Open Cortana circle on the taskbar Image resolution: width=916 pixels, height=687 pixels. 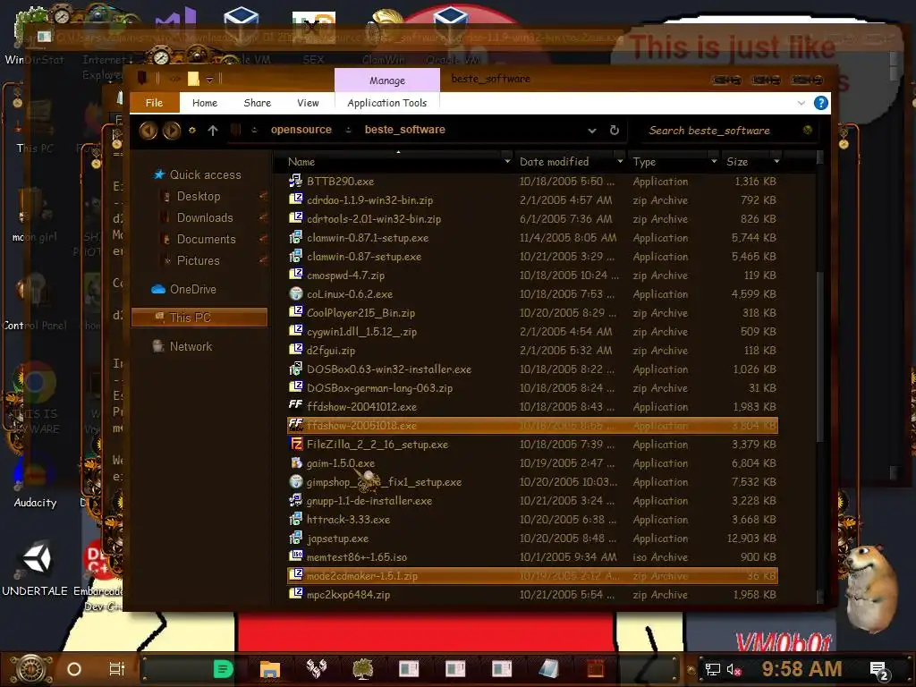coord(74,669)
